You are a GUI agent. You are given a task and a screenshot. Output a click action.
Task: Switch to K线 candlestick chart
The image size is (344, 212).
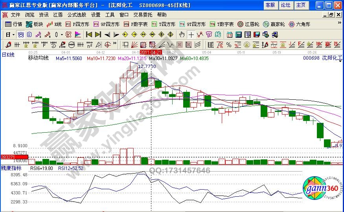(x=55, y=24)
